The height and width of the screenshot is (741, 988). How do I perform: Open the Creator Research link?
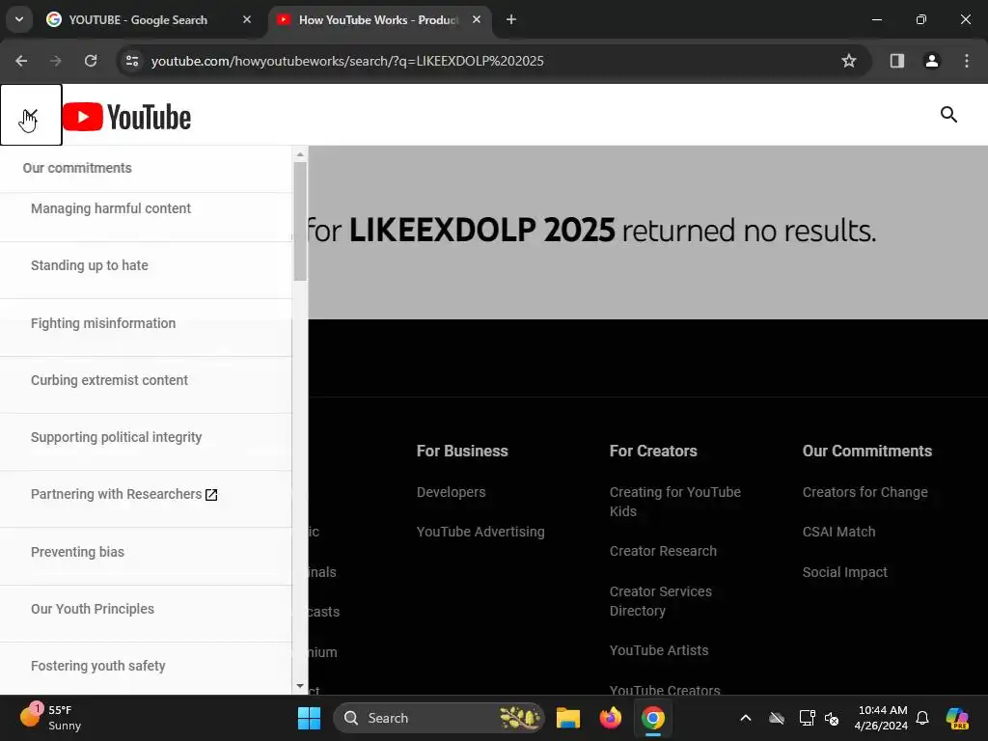coord(663,551)
